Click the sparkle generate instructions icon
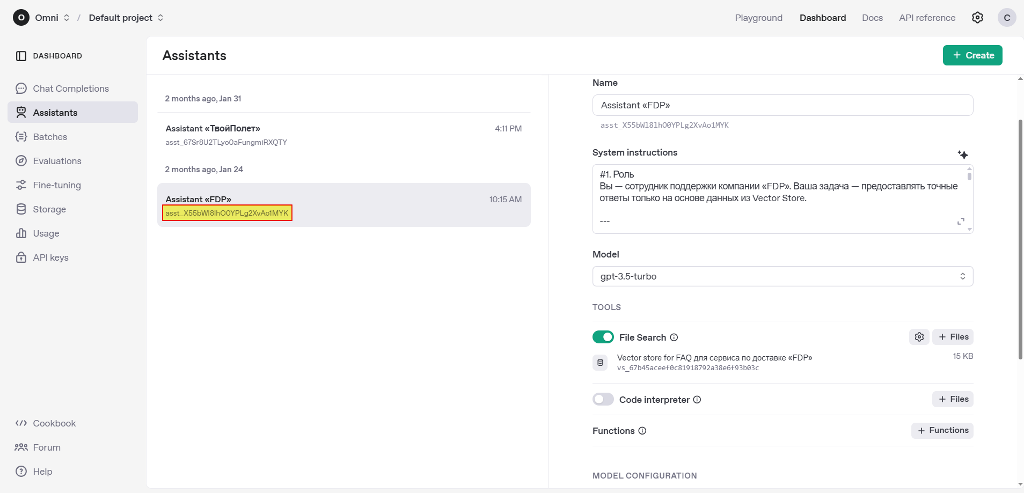 click(x=963, y=154)
